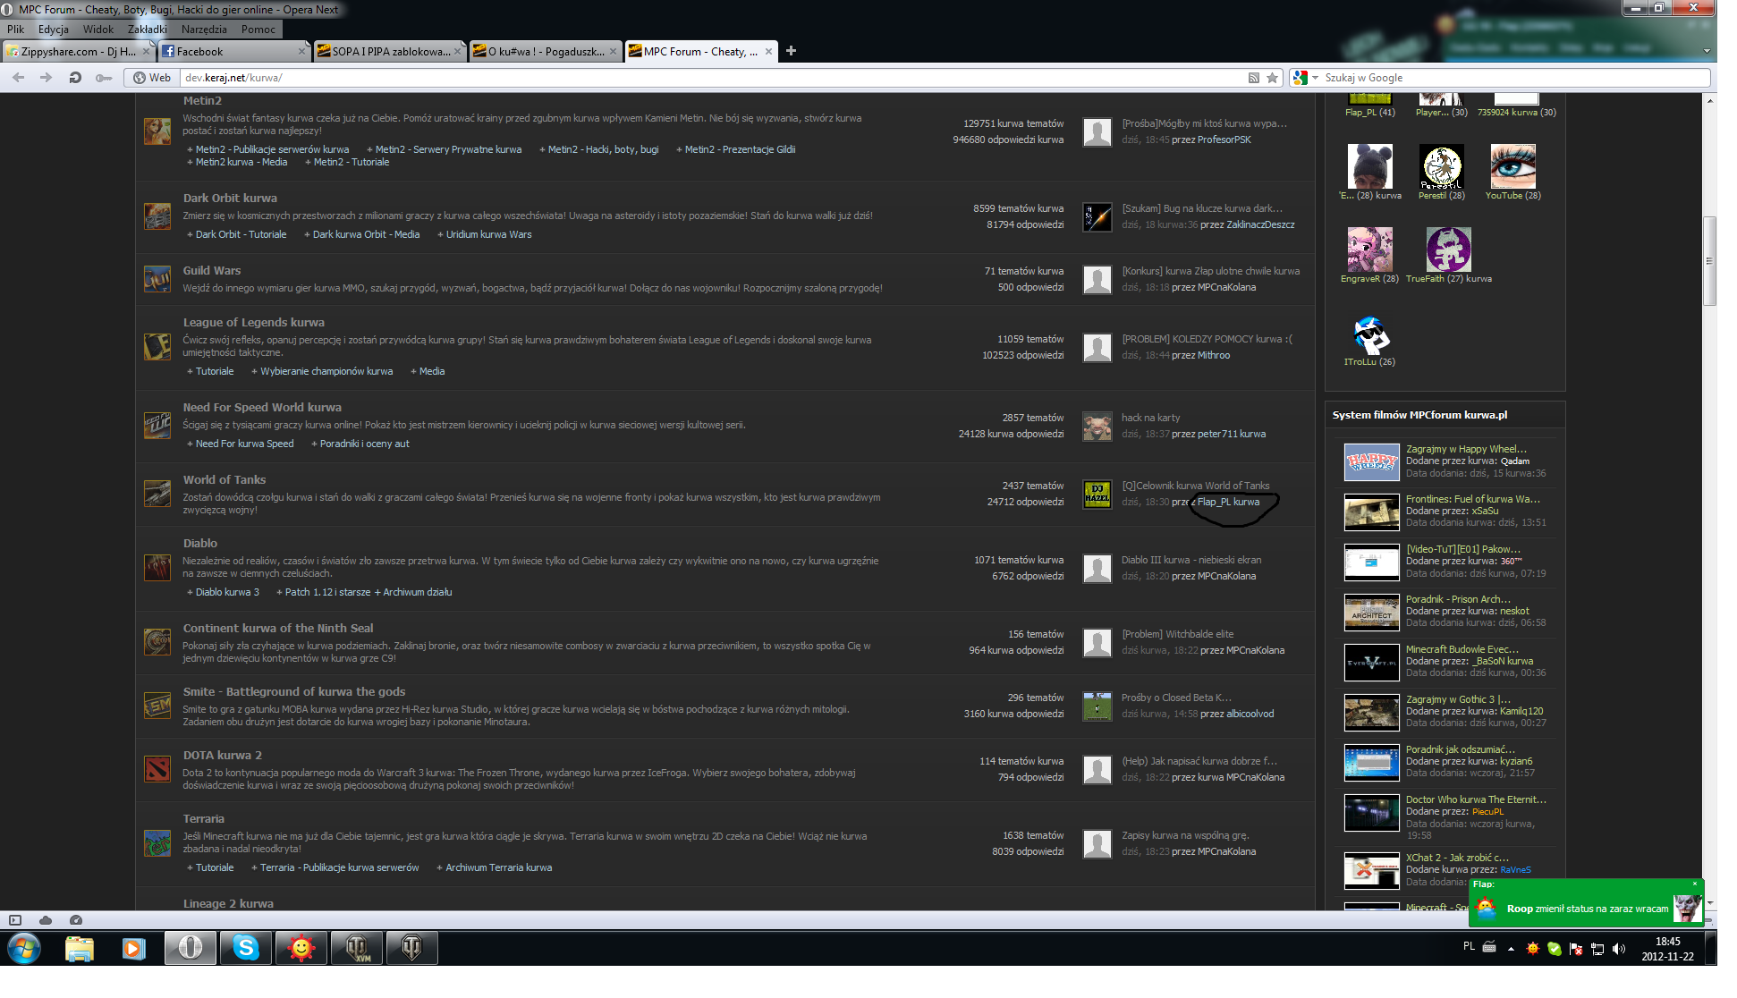Click the DOTA 2 forum icon
1737x998 pixels.
157,769
